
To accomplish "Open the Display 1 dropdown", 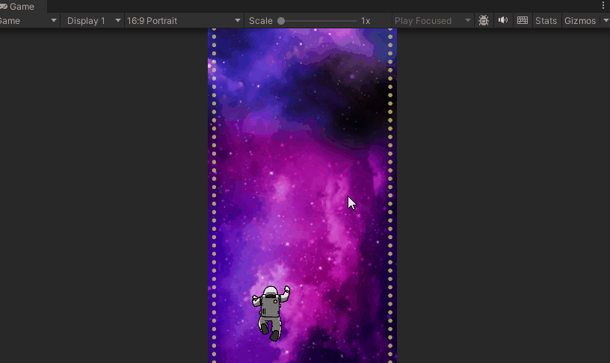I will [x=93, y=21].
